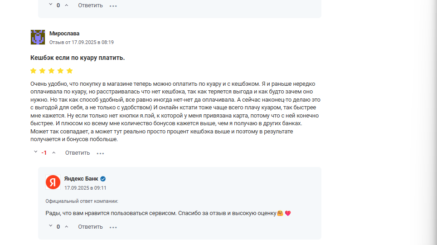Image resolution: width=437 pixels, height=245 pixels.
Task: Open the three-dots menu under Мирослава's review
Action: (100, 153)
